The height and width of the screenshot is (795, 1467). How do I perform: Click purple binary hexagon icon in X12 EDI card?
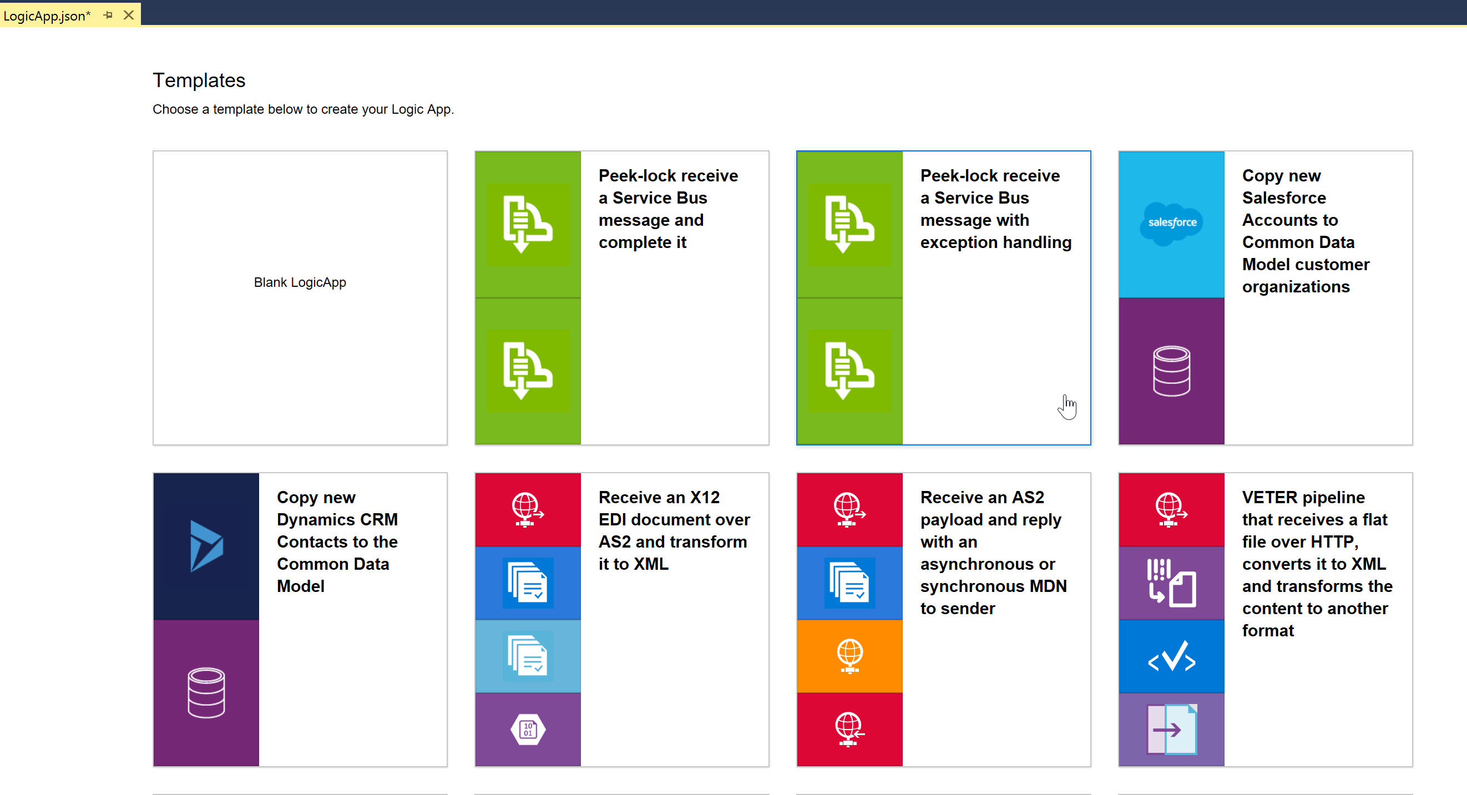click(x=527, y=730)
